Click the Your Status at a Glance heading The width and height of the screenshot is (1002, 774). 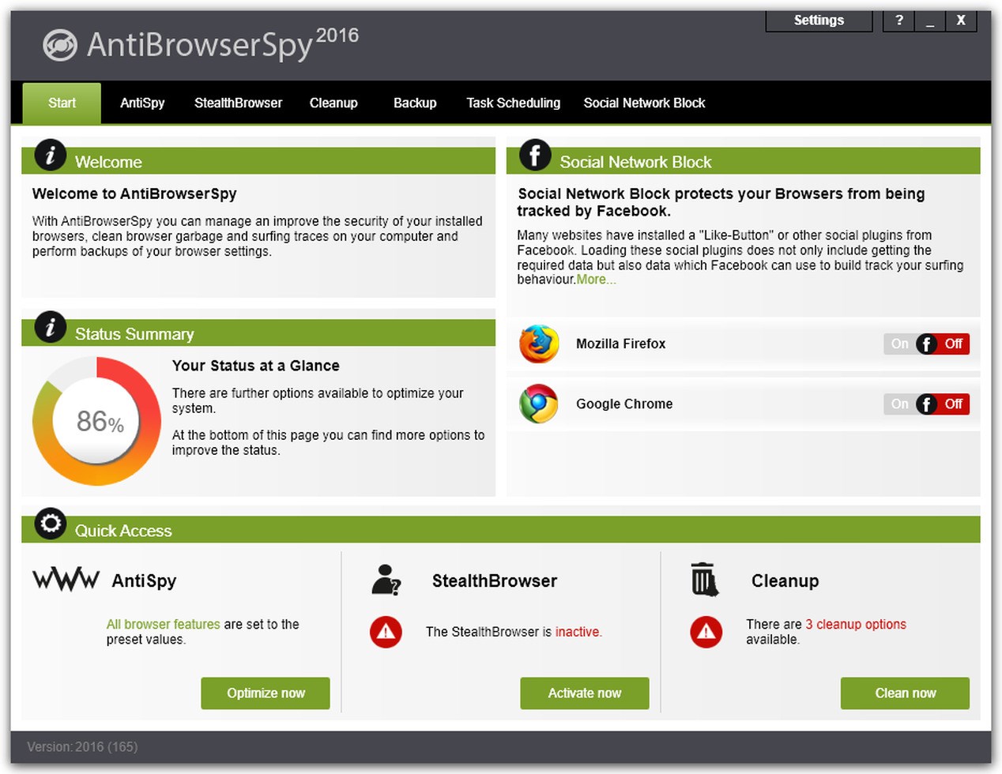click(256, 366)
